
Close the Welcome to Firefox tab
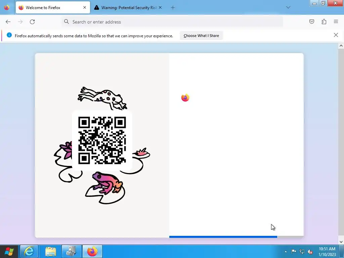(85, 7)
